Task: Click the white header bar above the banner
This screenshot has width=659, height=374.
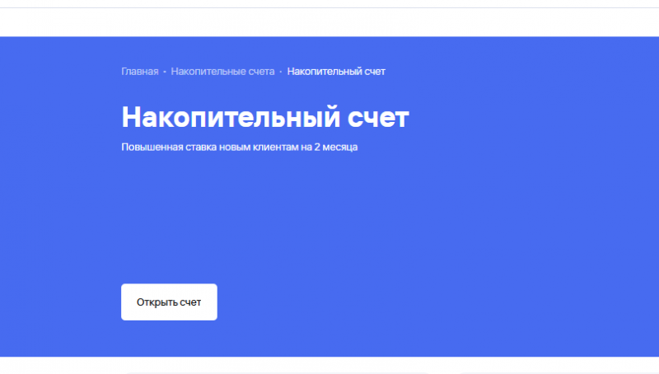Action: (329, 22)
